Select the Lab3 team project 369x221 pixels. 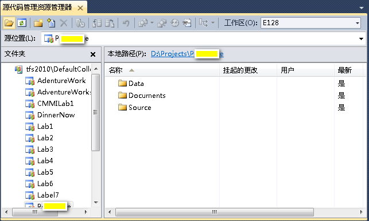(45, 149)
